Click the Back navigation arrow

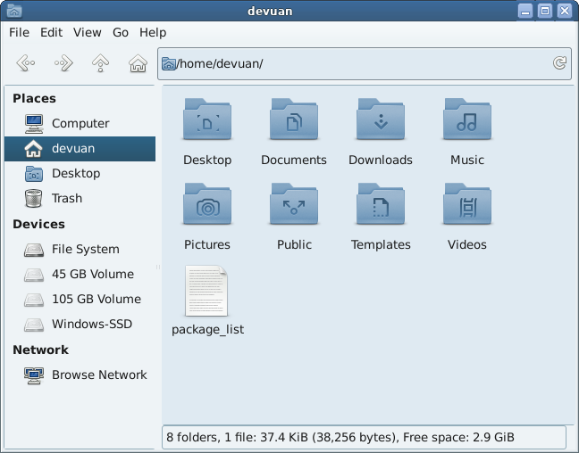(x=26, y=63)
